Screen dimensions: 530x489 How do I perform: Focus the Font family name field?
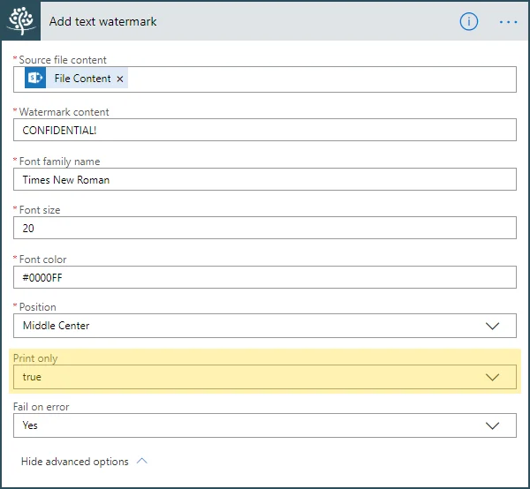(265, 179)
